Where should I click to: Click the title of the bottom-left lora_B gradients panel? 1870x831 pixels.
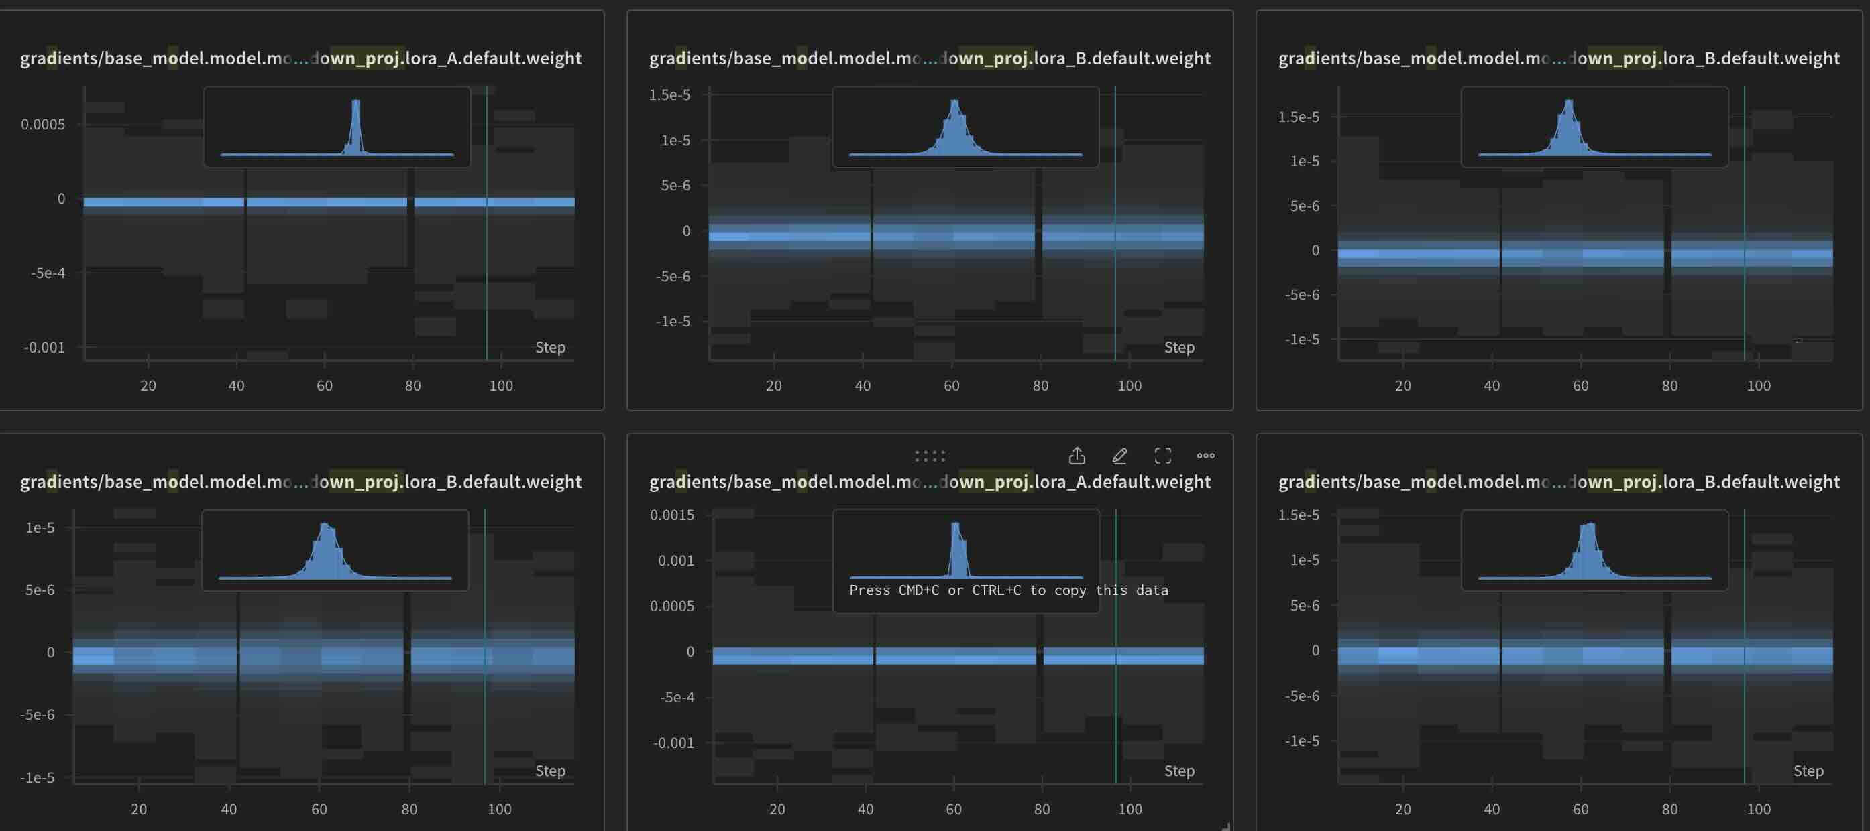click(x=300, y=481)
